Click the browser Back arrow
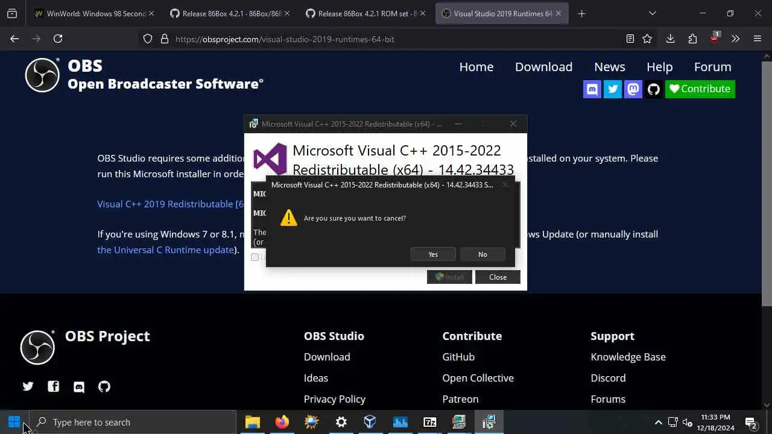The height and width of the screenshot is (434, 772). click(x=14, y=39)
